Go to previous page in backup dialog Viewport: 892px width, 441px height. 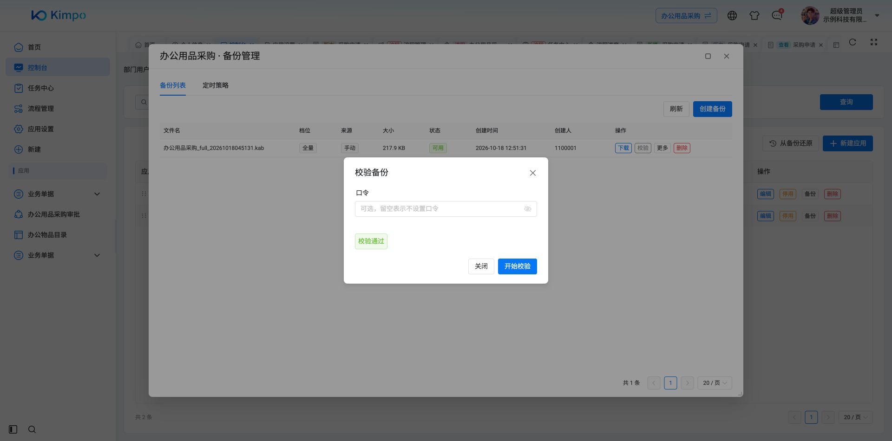pos(654,383)
